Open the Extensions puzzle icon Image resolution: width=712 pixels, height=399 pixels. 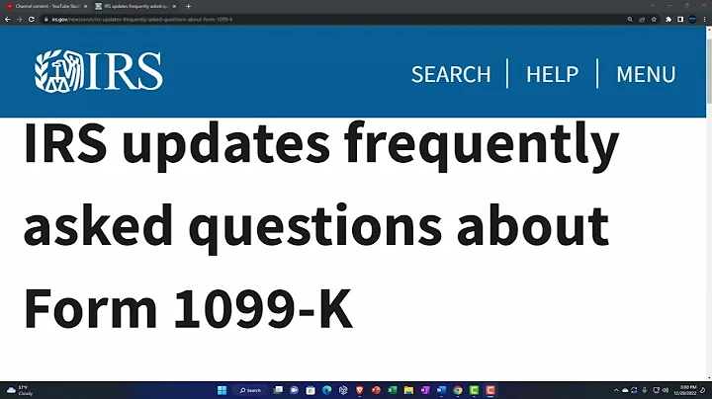(668, 20)
